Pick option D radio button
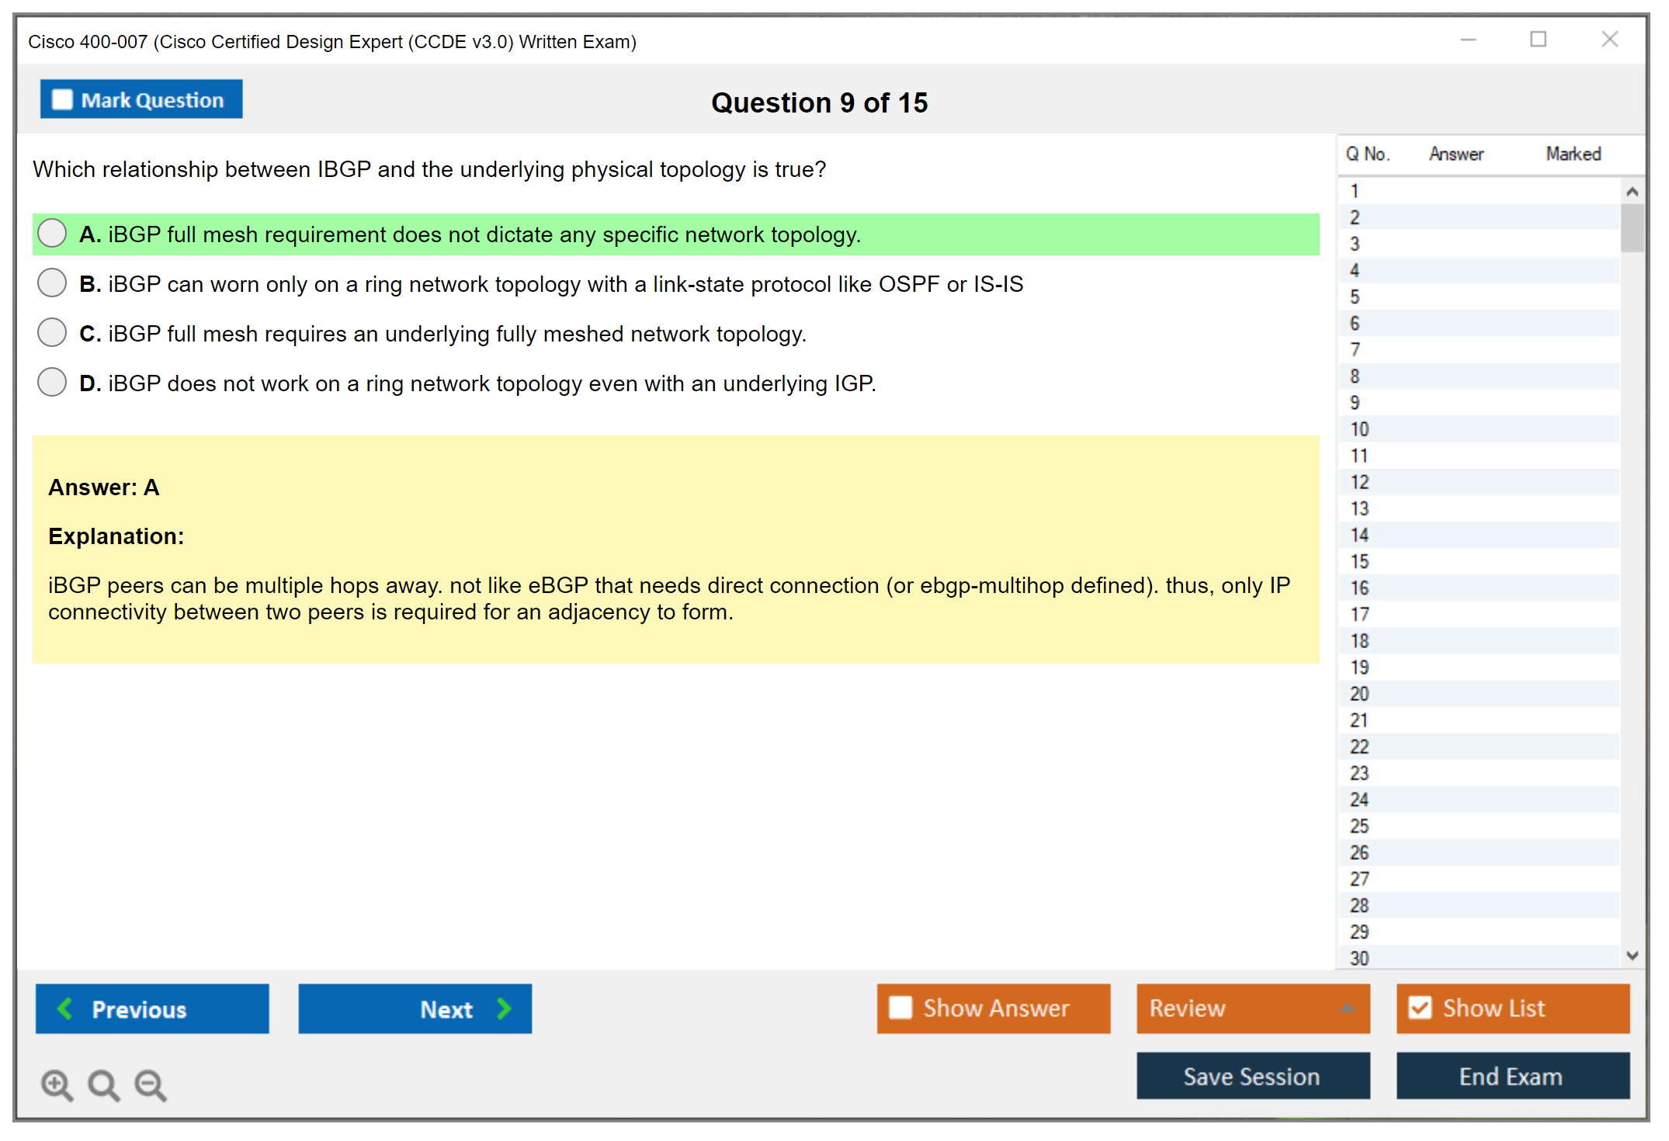1669x1141 pixels. [52, 383]
